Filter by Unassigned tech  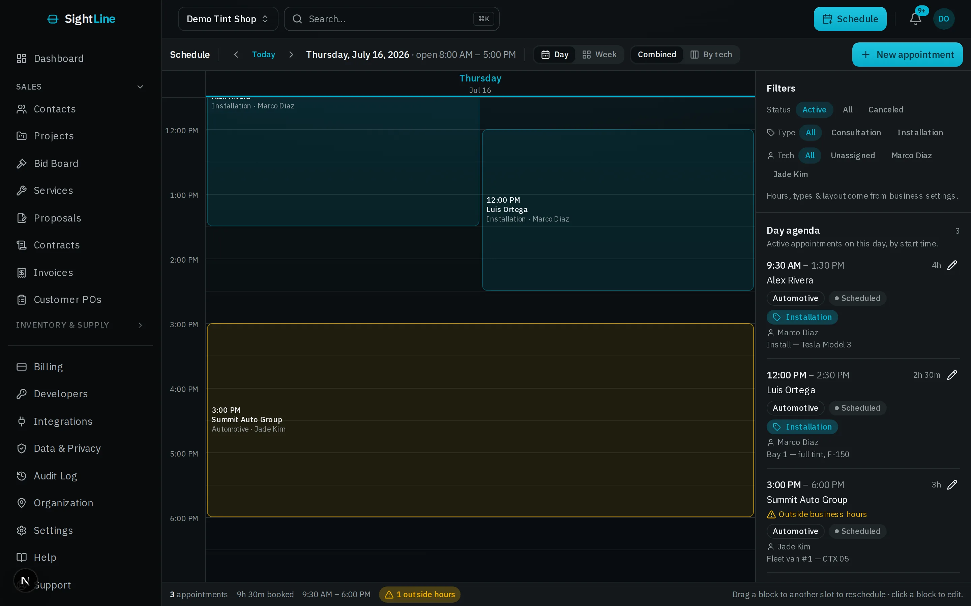[x=853, y=156]
